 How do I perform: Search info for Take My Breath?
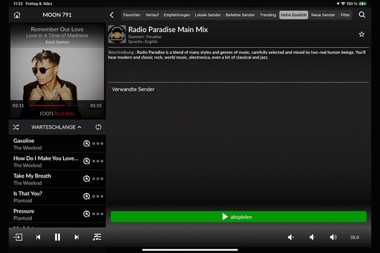pyautogui.click(x=87, y=179)
